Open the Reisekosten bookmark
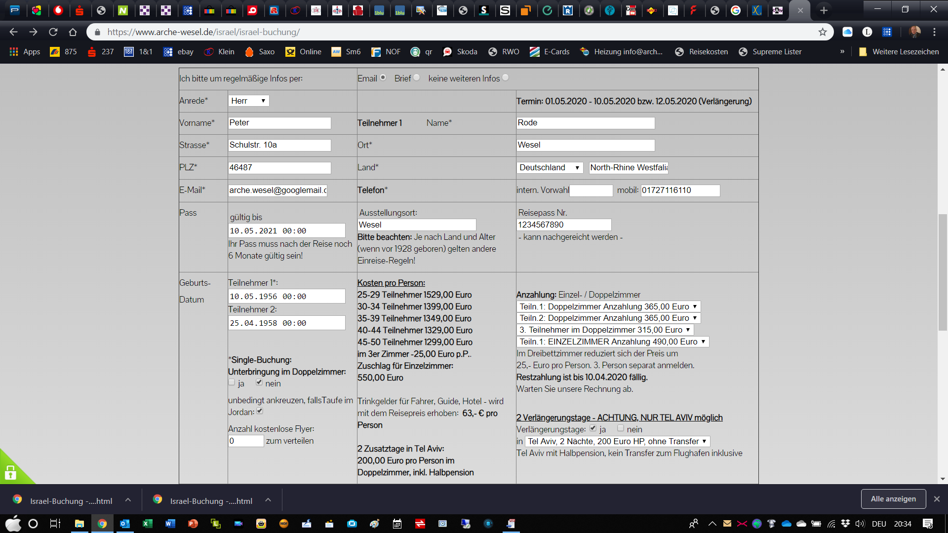Viewport: 948px width, 533px height. click(702, 52)
